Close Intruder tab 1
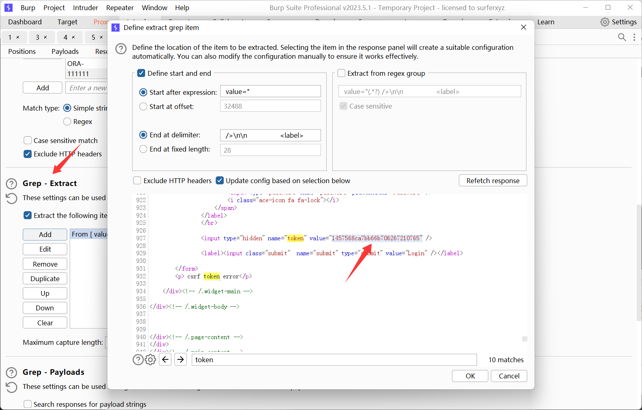 18,37
